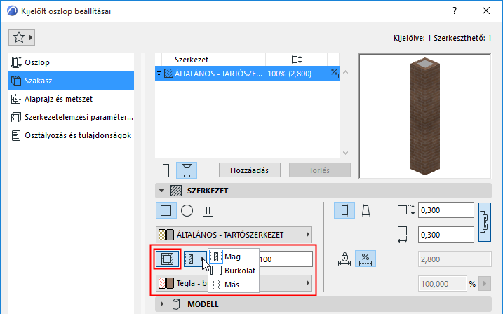
Task: Select the circular cross-section shape
Action: (187, 210)
